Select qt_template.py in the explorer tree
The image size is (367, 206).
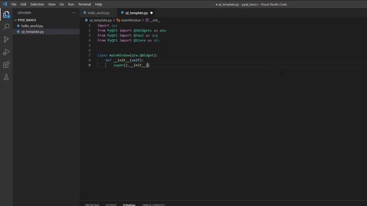click(33, 31)
